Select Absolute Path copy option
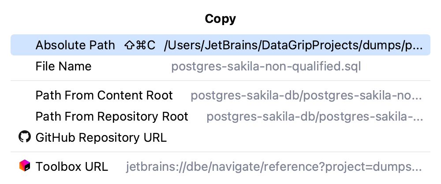441x184 pixels. coord(220,45)
